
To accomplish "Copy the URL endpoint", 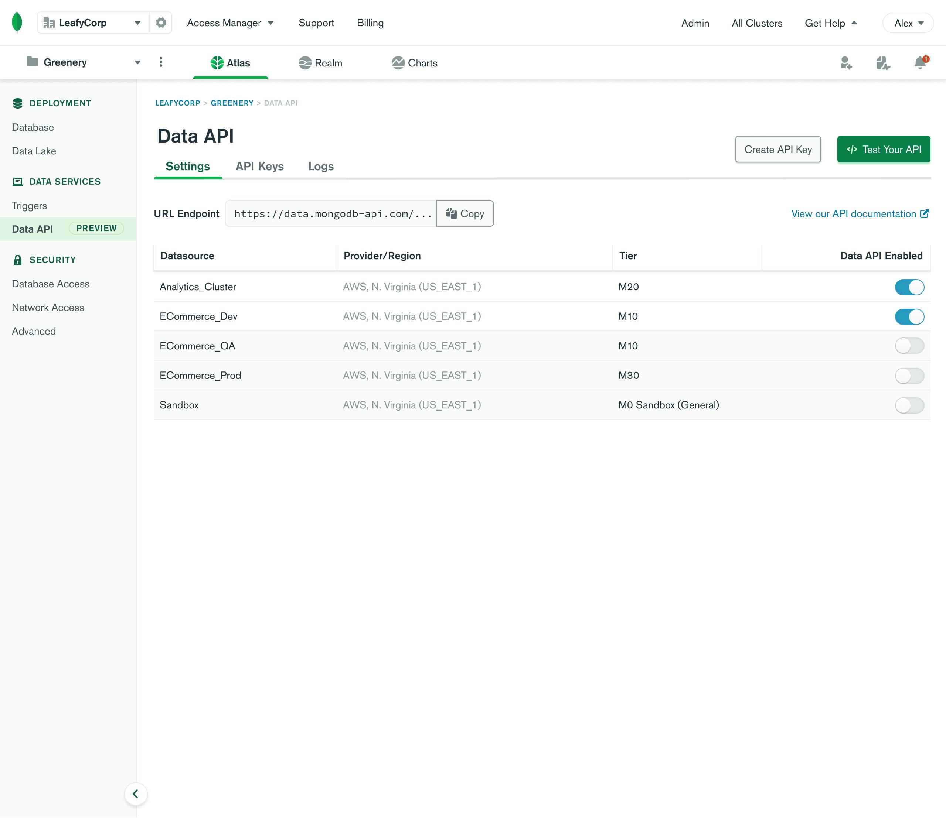I will [x=465, y=213].
